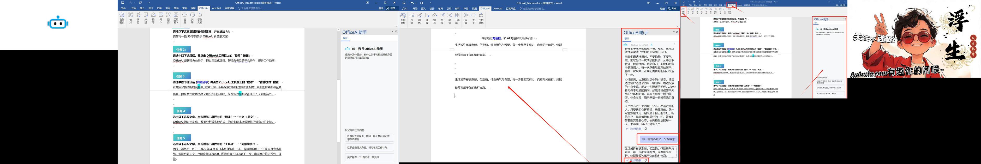Switch to 开始 tab in left Word window
Viewport: 981px width, 164px height.
click(x=134, y=8)
